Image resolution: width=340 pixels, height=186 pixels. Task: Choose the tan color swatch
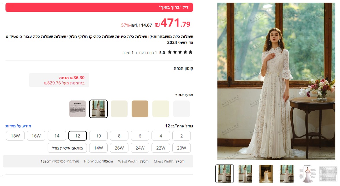140,109
